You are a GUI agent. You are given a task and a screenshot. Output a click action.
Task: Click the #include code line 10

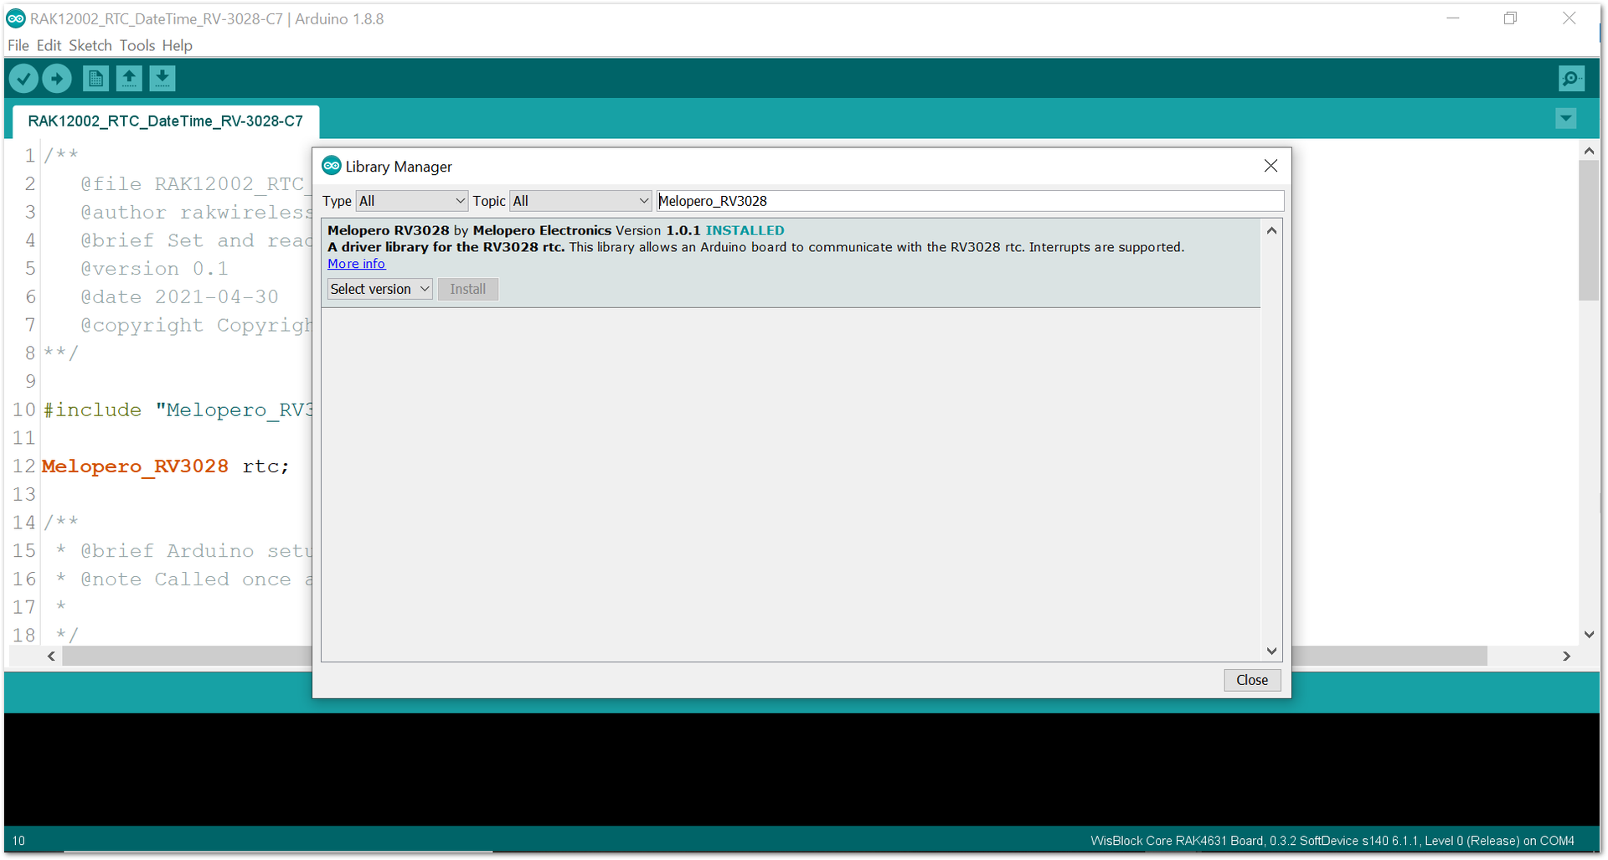pos(178,410)
